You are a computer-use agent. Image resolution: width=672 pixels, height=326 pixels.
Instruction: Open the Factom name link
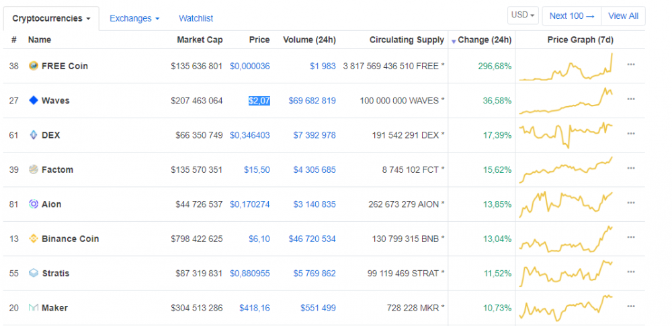click(x=57, y=170)
